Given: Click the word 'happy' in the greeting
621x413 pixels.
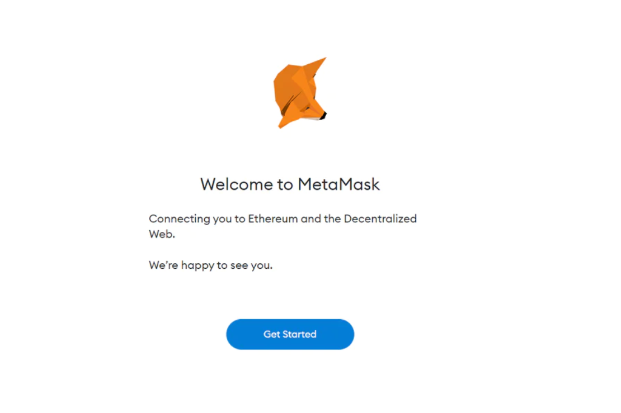Looking at the screenshot, I should point(197,266).
